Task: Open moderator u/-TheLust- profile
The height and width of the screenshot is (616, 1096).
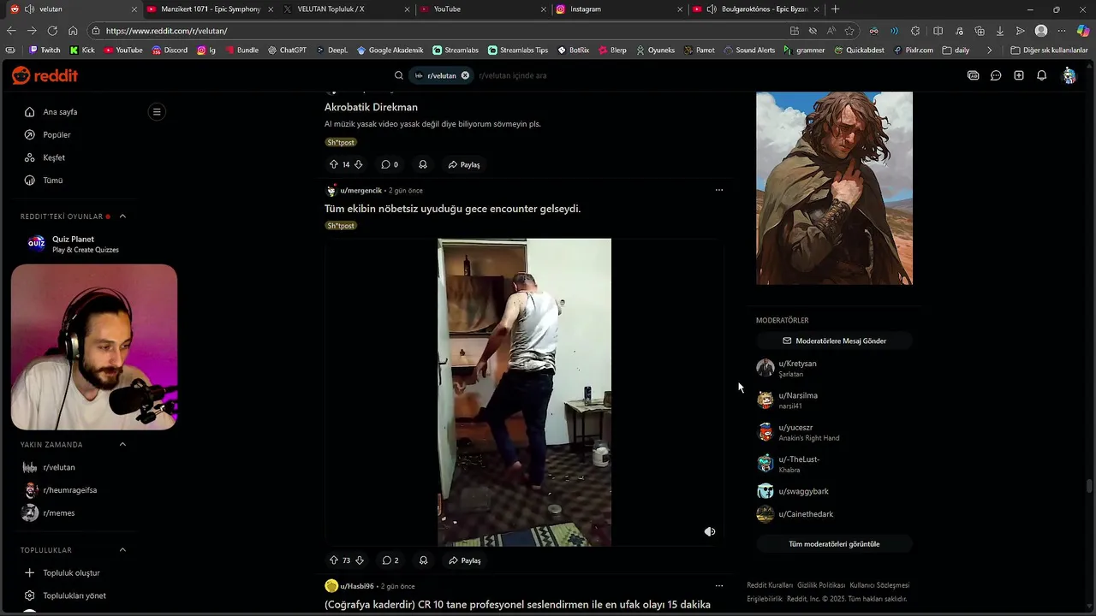Action: (799, 459)
